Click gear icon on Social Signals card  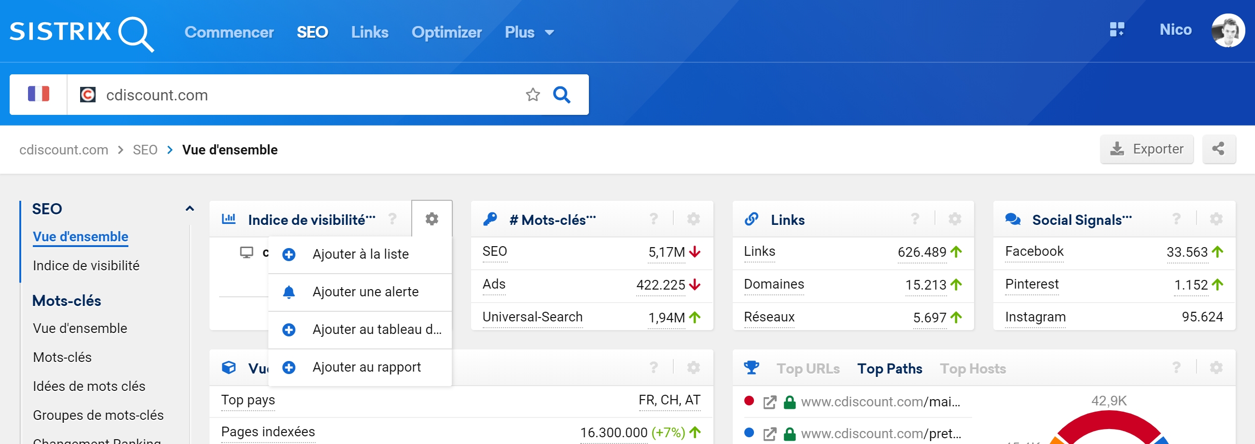[x=1216, y=219]
